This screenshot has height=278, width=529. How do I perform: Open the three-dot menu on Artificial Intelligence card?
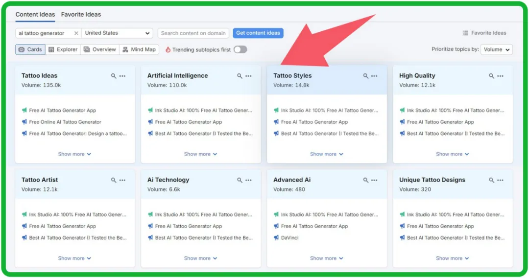coord(248,76)
